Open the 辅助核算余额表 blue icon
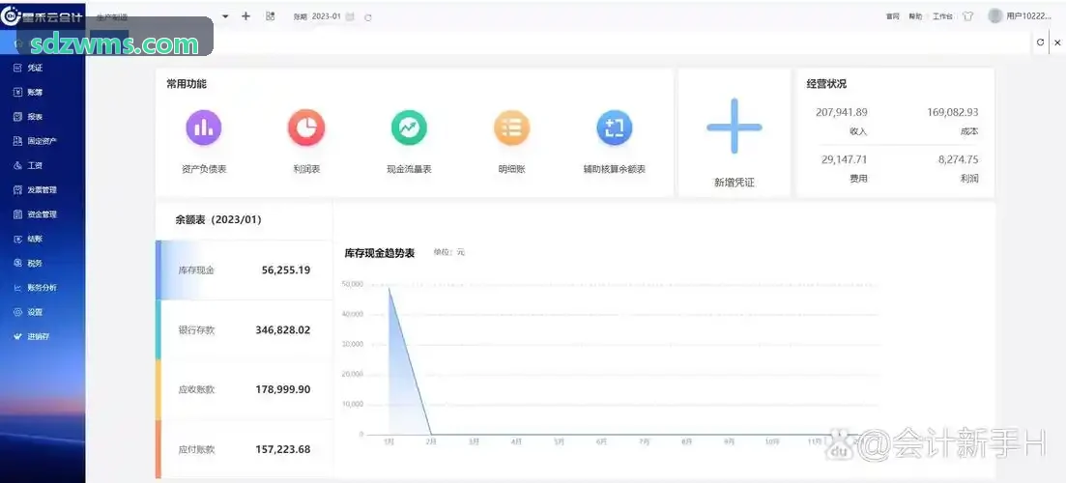Image resolution: width=1066 pixels, height=483 pixels. (614, 128)
